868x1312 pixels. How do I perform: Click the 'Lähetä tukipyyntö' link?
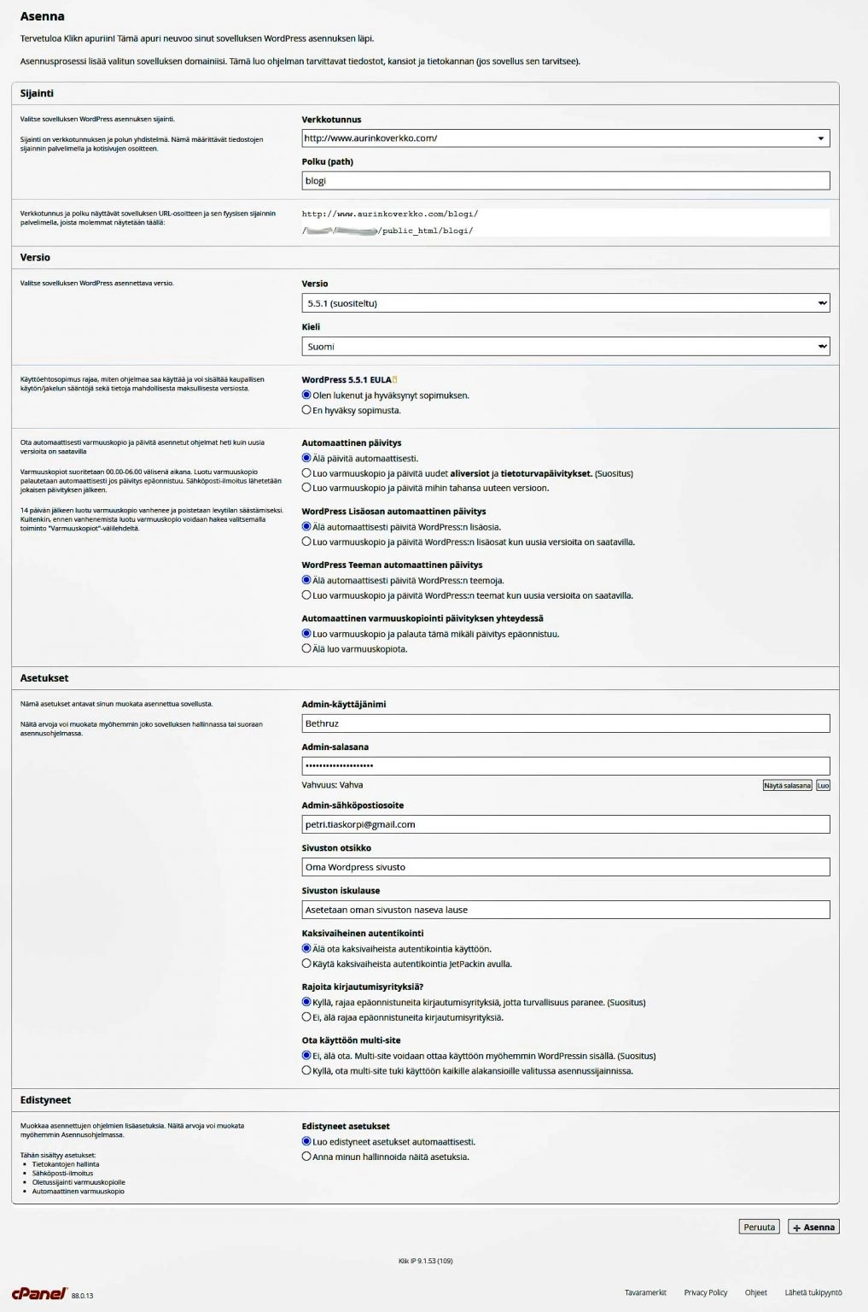[813, 1292]
